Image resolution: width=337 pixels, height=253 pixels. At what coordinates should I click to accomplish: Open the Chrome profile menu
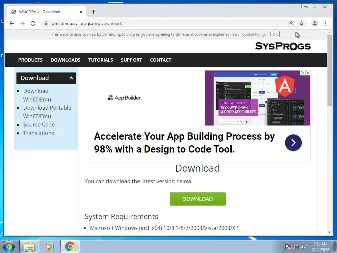click(314, 23)
